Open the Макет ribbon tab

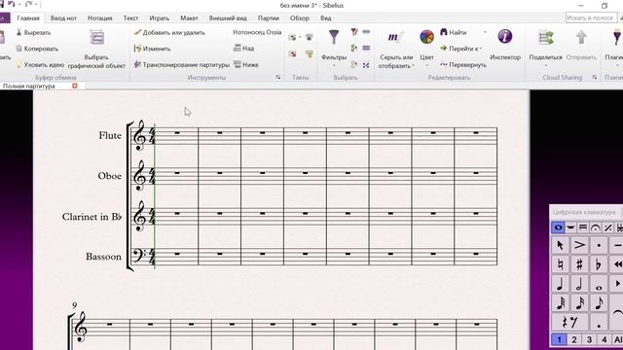click(x=189, y=18)
